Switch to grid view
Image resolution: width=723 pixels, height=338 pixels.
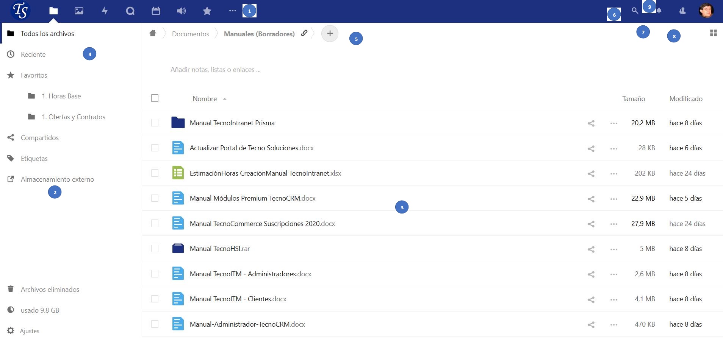(x=713, y=33)
